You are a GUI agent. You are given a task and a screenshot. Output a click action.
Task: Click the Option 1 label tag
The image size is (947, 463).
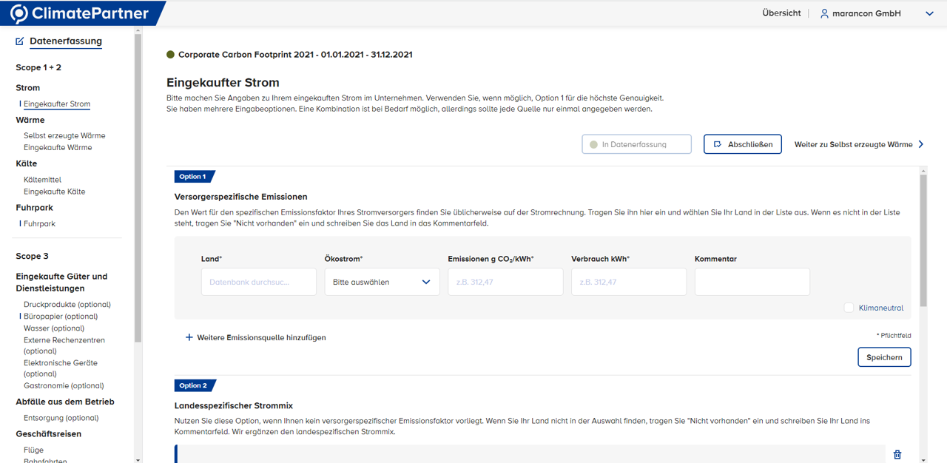195,177
